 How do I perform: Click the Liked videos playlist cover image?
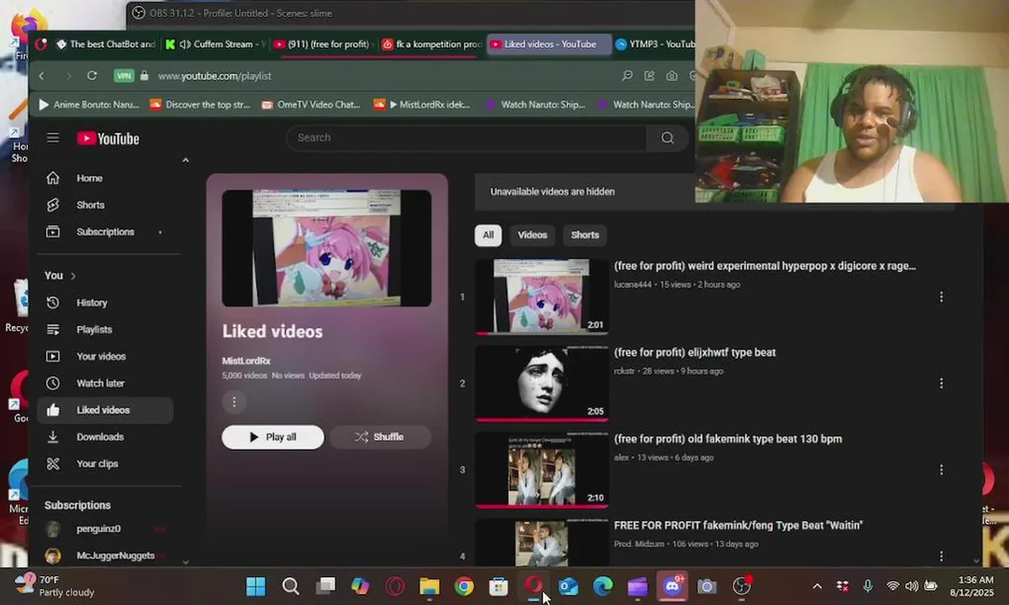[326, 248]
